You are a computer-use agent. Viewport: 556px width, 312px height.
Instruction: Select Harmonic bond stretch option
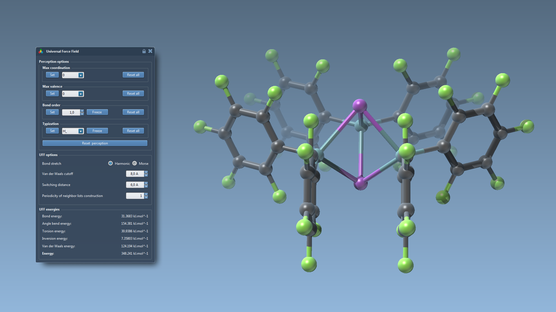click(110, 163)
